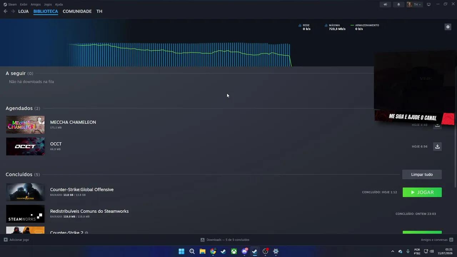Viewport: 457px width, 257px height.
Task: Click the MECCHA CHAMELEON thumbnail
Action: click(x=25, y=125)
